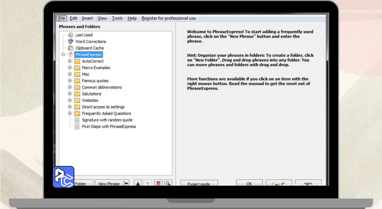Image resolution: width=382 pixels, height=209 pixels.
Task: Click the Word Corrections spell-check icon
Action: click(x=70, y=42)
